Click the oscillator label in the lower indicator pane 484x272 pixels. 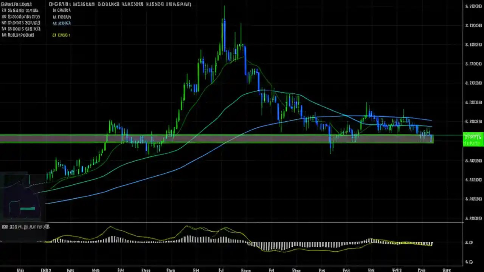(x=25, y=227)
